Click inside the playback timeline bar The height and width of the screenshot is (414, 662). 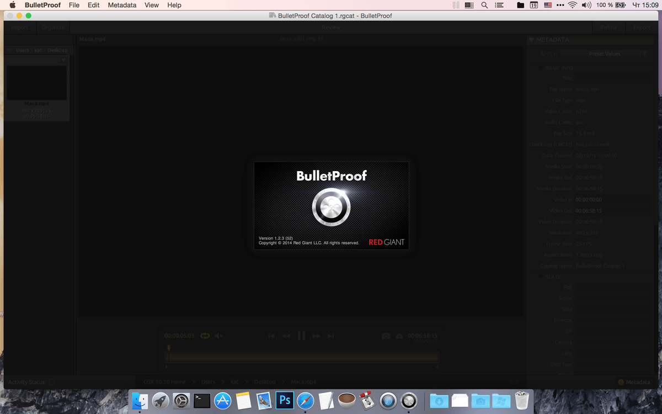point(302,358)
